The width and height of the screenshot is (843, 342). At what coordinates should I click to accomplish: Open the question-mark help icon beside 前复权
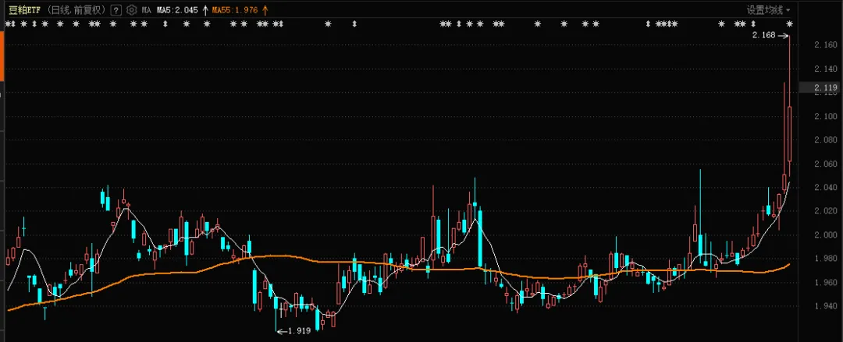(x=116, y=9)
